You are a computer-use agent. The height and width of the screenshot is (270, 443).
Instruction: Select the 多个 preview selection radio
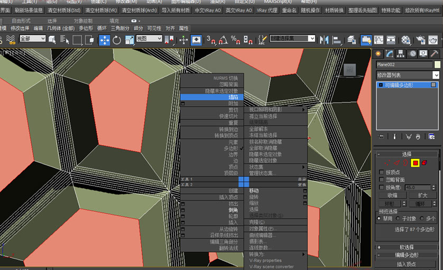click(x=422, y=218)
